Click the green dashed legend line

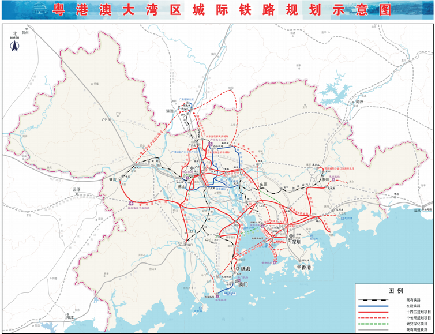click(375, 324)
